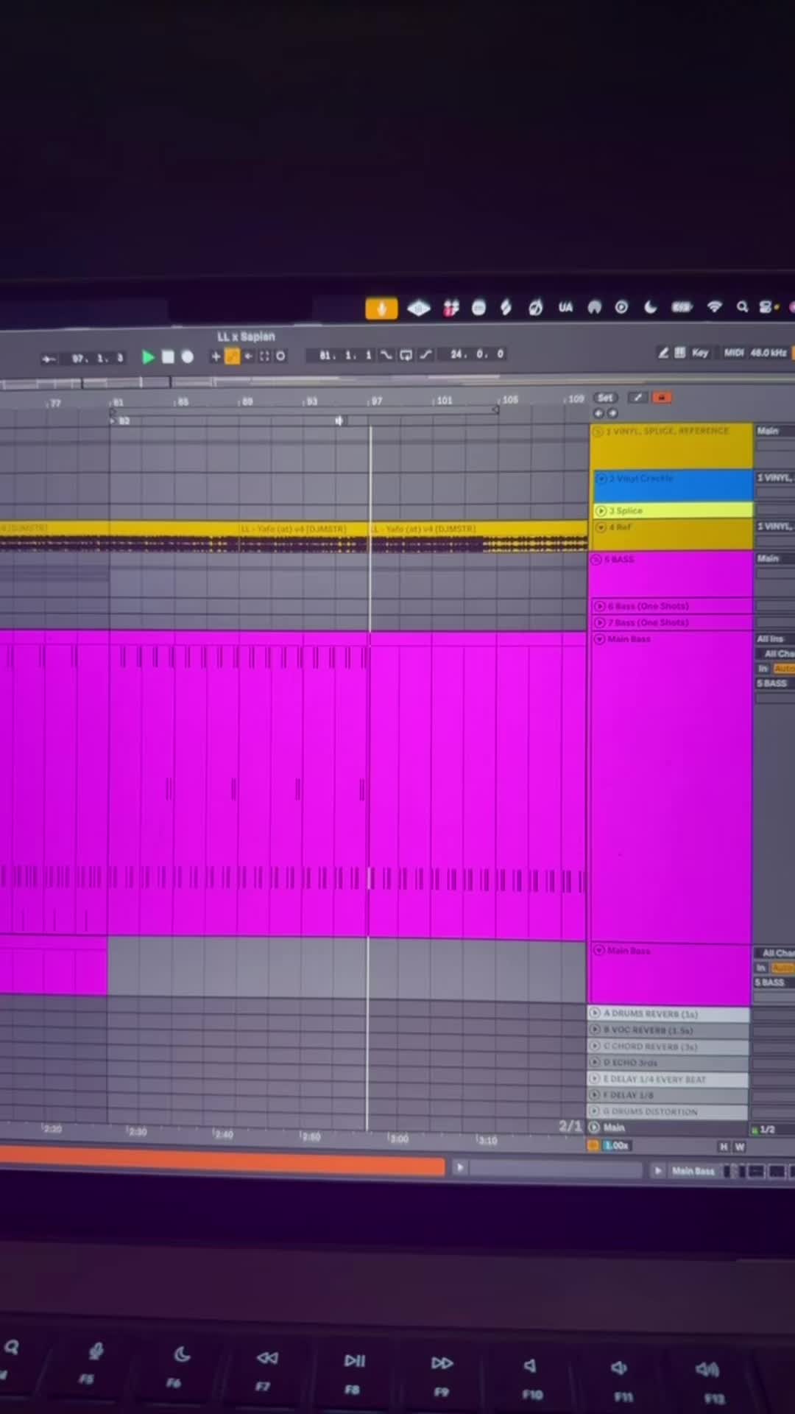Click the H optimize height button

[724, 1147]
